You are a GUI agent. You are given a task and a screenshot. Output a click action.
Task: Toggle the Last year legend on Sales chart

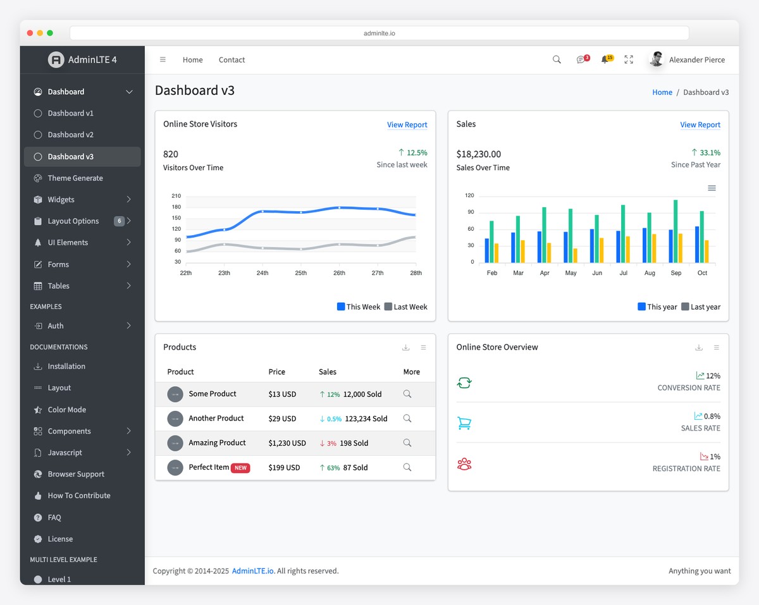click(x=701, y=307)
